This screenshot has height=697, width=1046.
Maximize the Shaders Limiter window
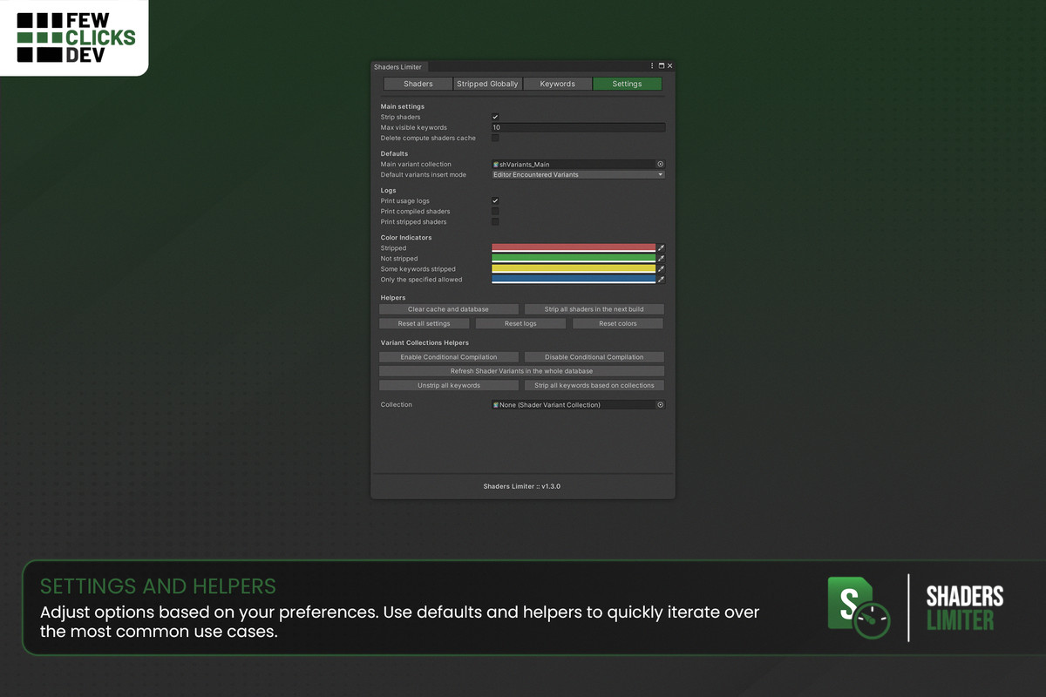point(661,66)
